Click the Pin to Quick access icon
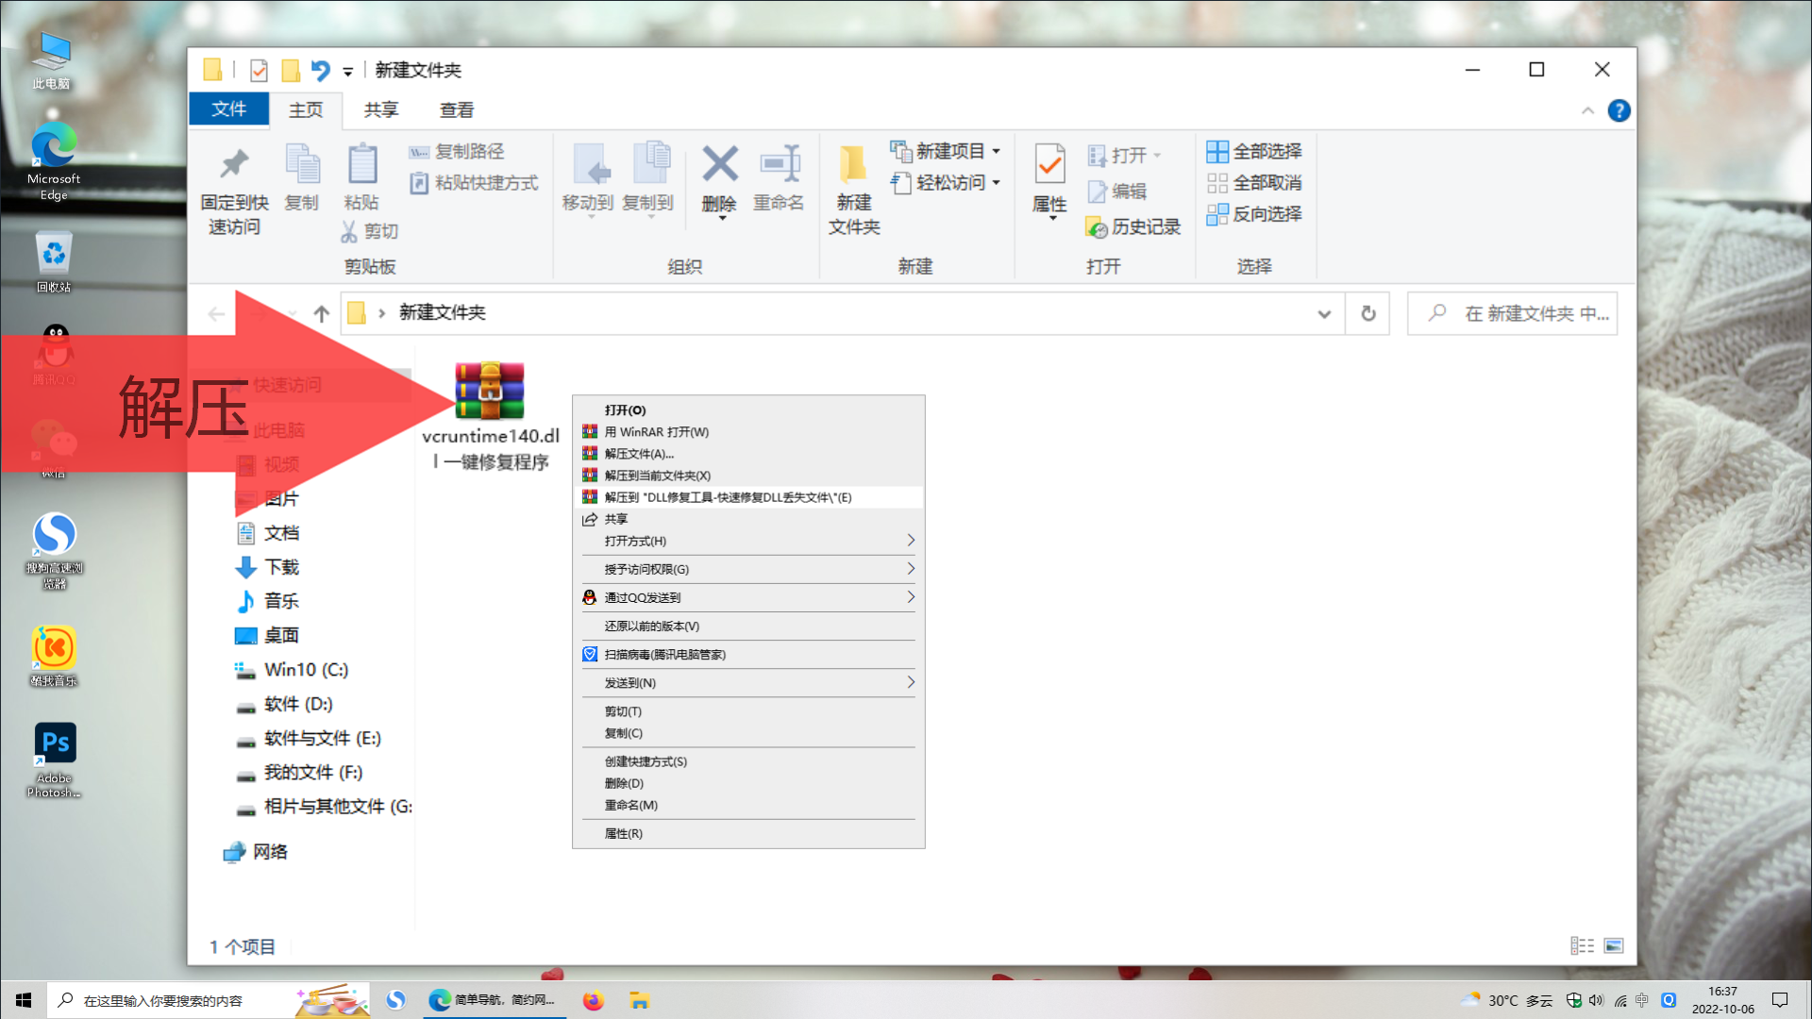Screen dimensions: 1812x1019 tap(234, 165)
